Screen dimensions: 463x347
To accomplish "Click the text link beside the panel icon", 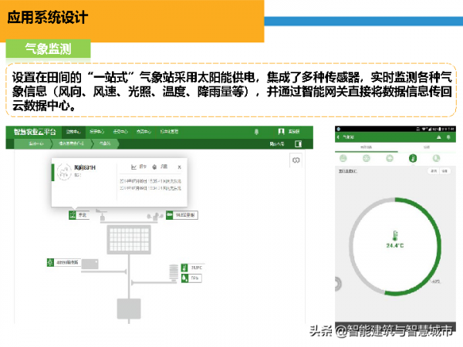I will (x=277, y=143).
